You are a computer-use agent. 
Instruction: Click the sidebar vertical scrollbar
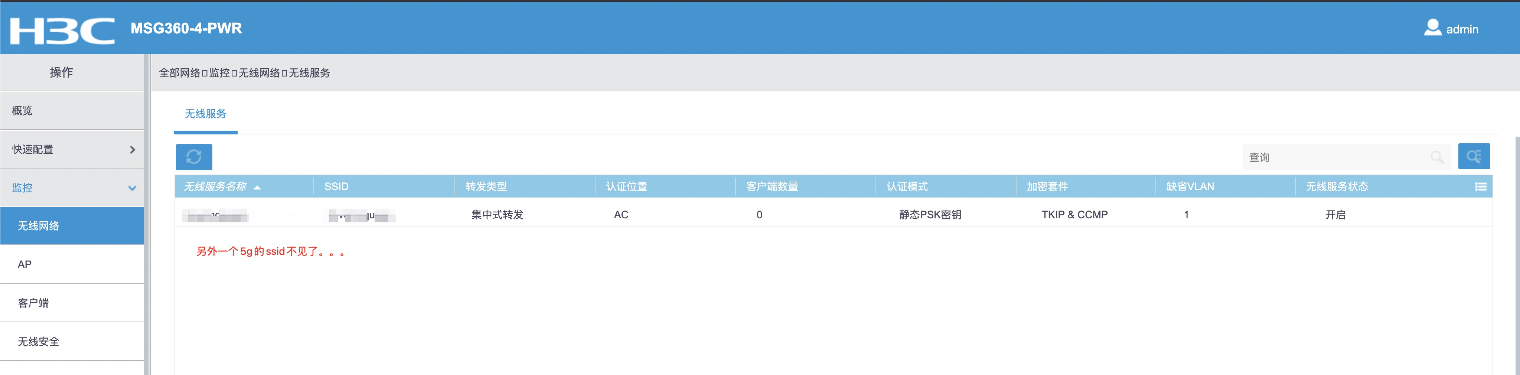click(147, 215)
